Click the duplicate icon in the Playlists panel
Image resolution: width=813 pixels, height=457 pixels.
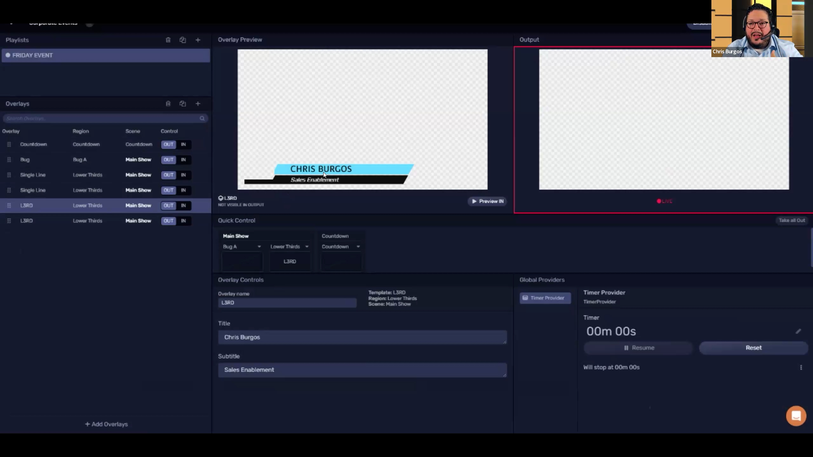(183, 40)
